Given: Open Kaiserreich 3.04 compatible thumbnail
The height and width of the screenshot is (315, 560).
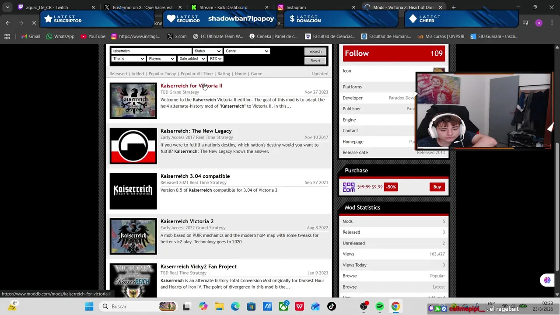Looking at the screenshot, I should [x=133, y=191].
